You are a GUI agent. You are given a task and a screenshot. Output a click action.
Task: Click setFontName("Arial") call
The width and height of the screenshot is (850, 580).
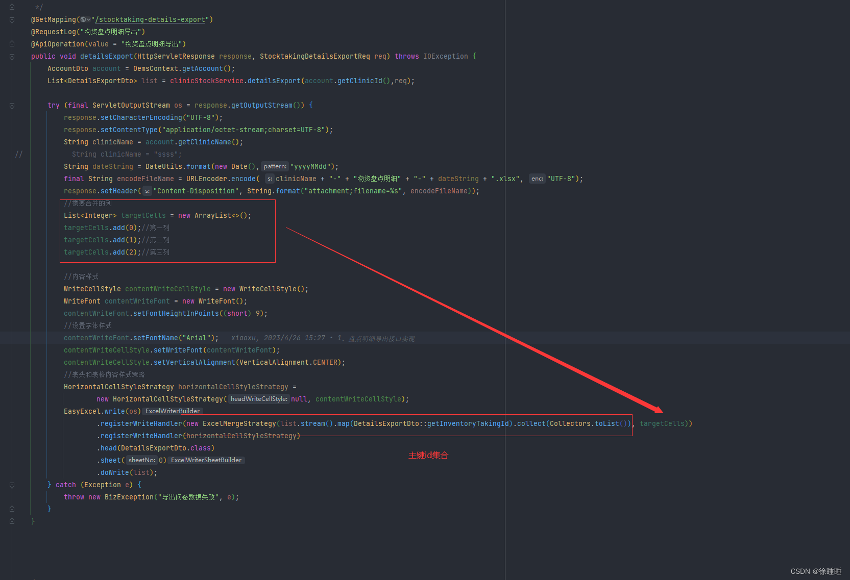[174, 338]
